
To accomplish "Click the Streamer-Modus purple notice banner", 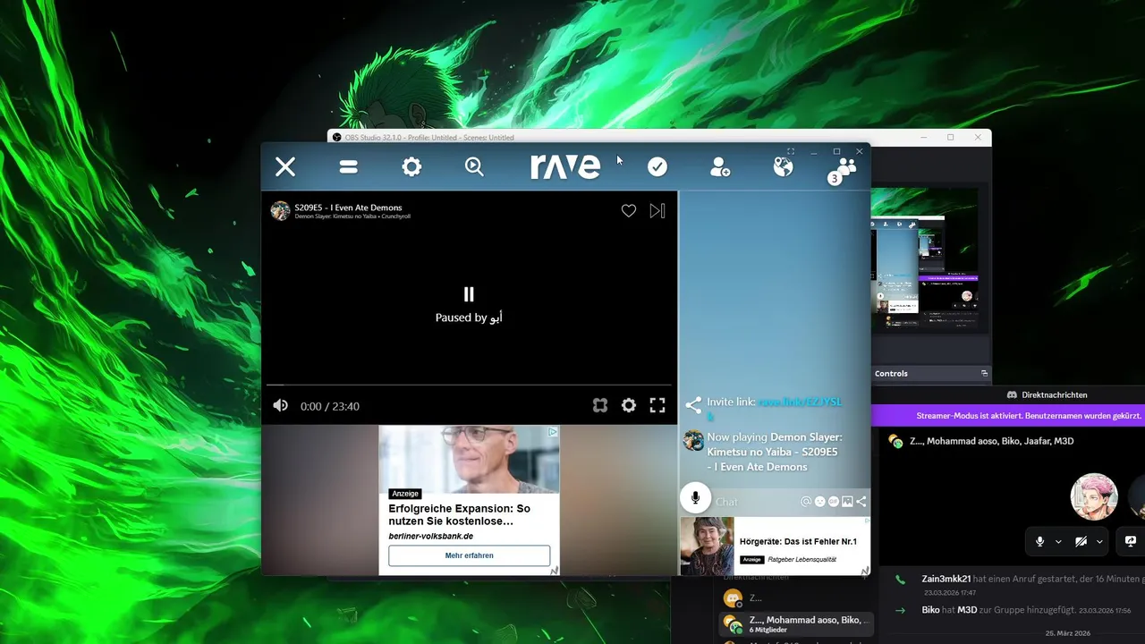I will click(x=1008, y=416).
